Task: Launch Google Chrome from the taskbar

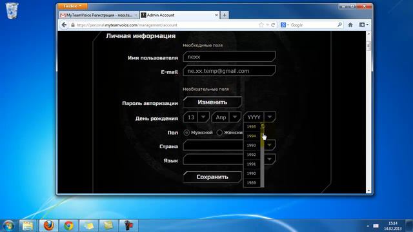Action: (x=69, y=226)
